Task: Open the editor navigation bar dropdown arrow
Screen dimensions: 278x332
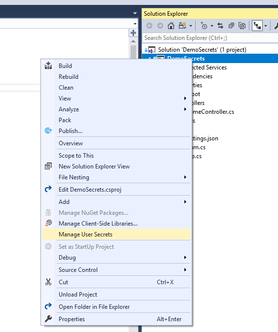Action: 135,24
